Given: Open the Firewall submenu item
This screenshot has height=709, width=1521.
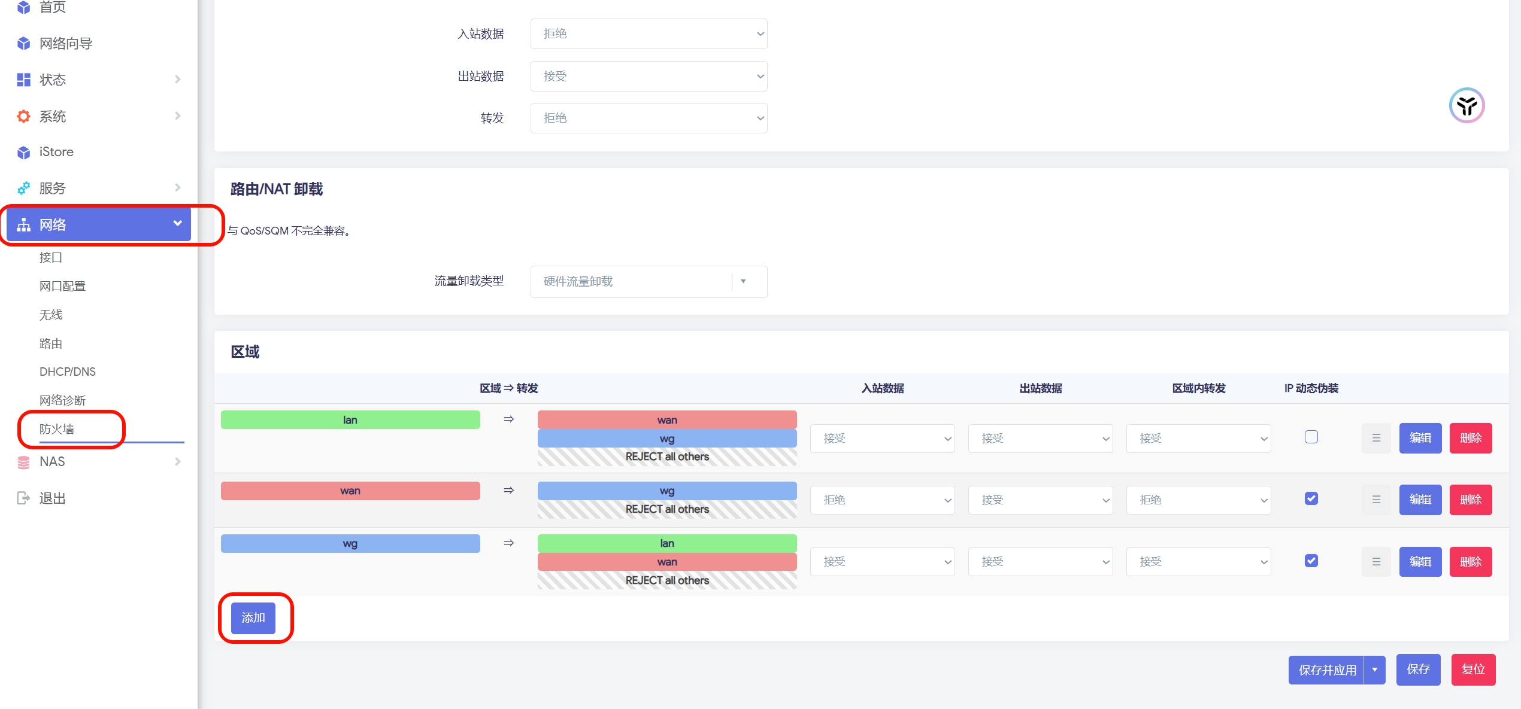Looking at the screenshot, I should tap(57, 429).
